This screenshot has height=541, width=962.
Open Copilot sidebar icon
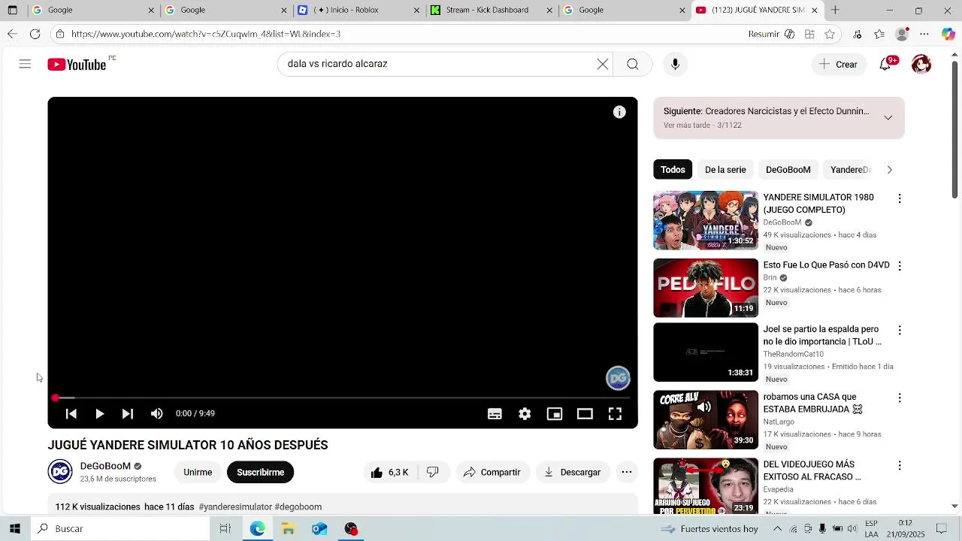click(948, 34)
